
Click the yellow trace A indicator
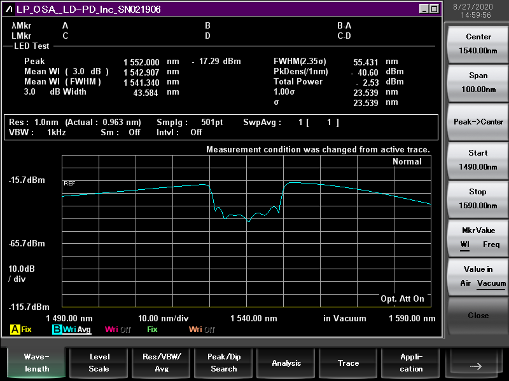click(15, 330)
